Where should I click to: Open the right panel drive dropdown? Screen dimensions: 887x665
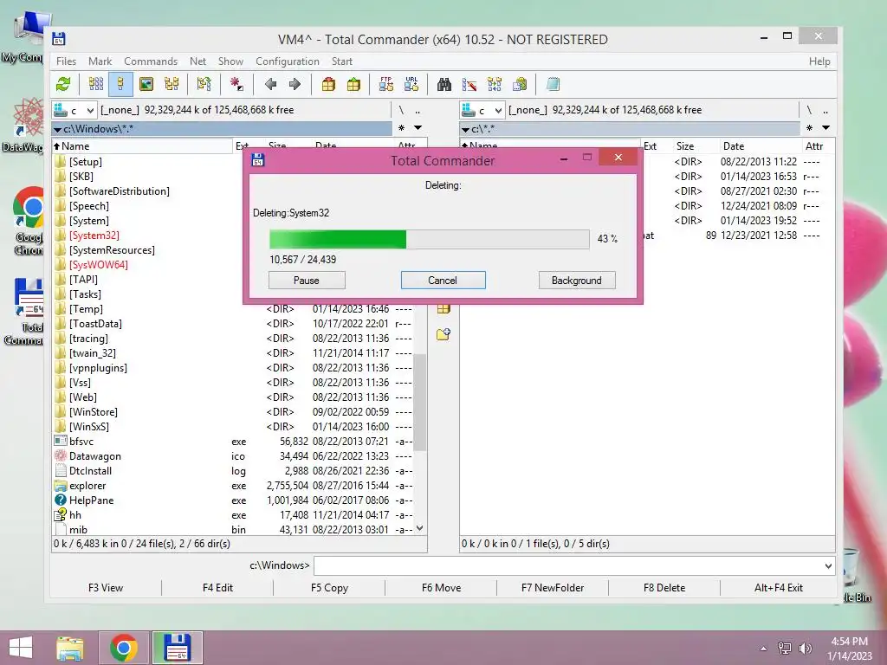[x=498, y=110]
